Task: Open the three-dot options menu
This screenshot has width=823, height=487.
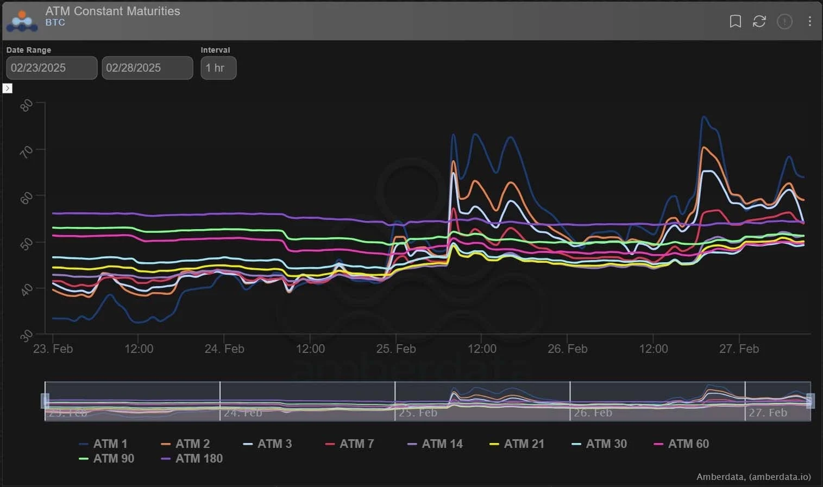Action: (809, 21)
